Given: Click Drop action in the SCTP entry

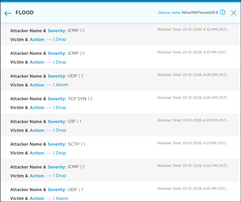Looking at the screenshot, I should [61, 153].
